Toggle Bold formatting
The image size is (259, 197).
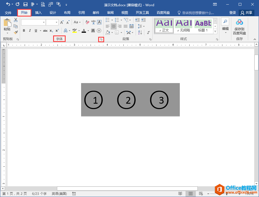pos(24,31)
